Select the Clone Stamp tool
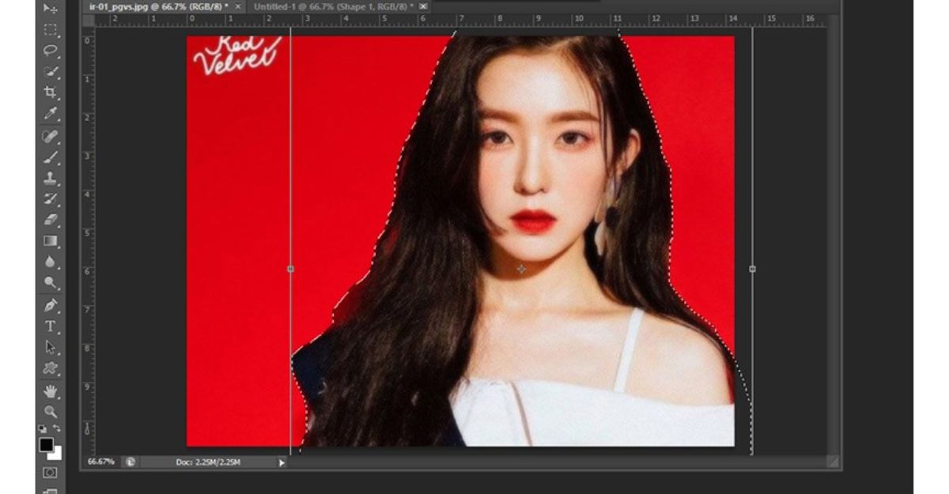The height and width of the screenshot is (494, 949). [51, 178]
